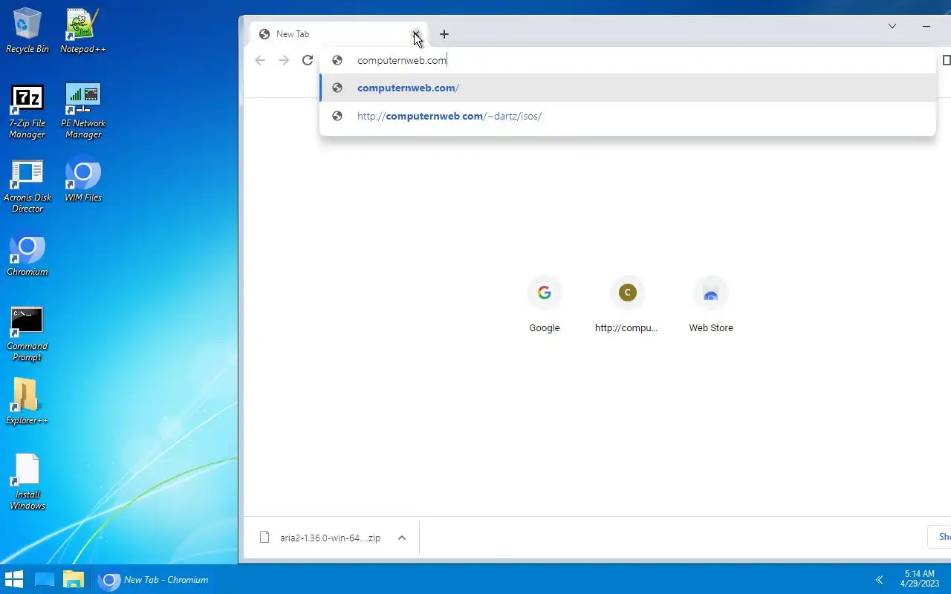951x594 pixels.
Task: Open the Windows Start button
Action: click(x=14, y=579)
